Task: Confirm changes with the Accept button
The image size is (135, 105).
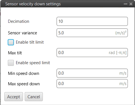Action: point(14,97)
